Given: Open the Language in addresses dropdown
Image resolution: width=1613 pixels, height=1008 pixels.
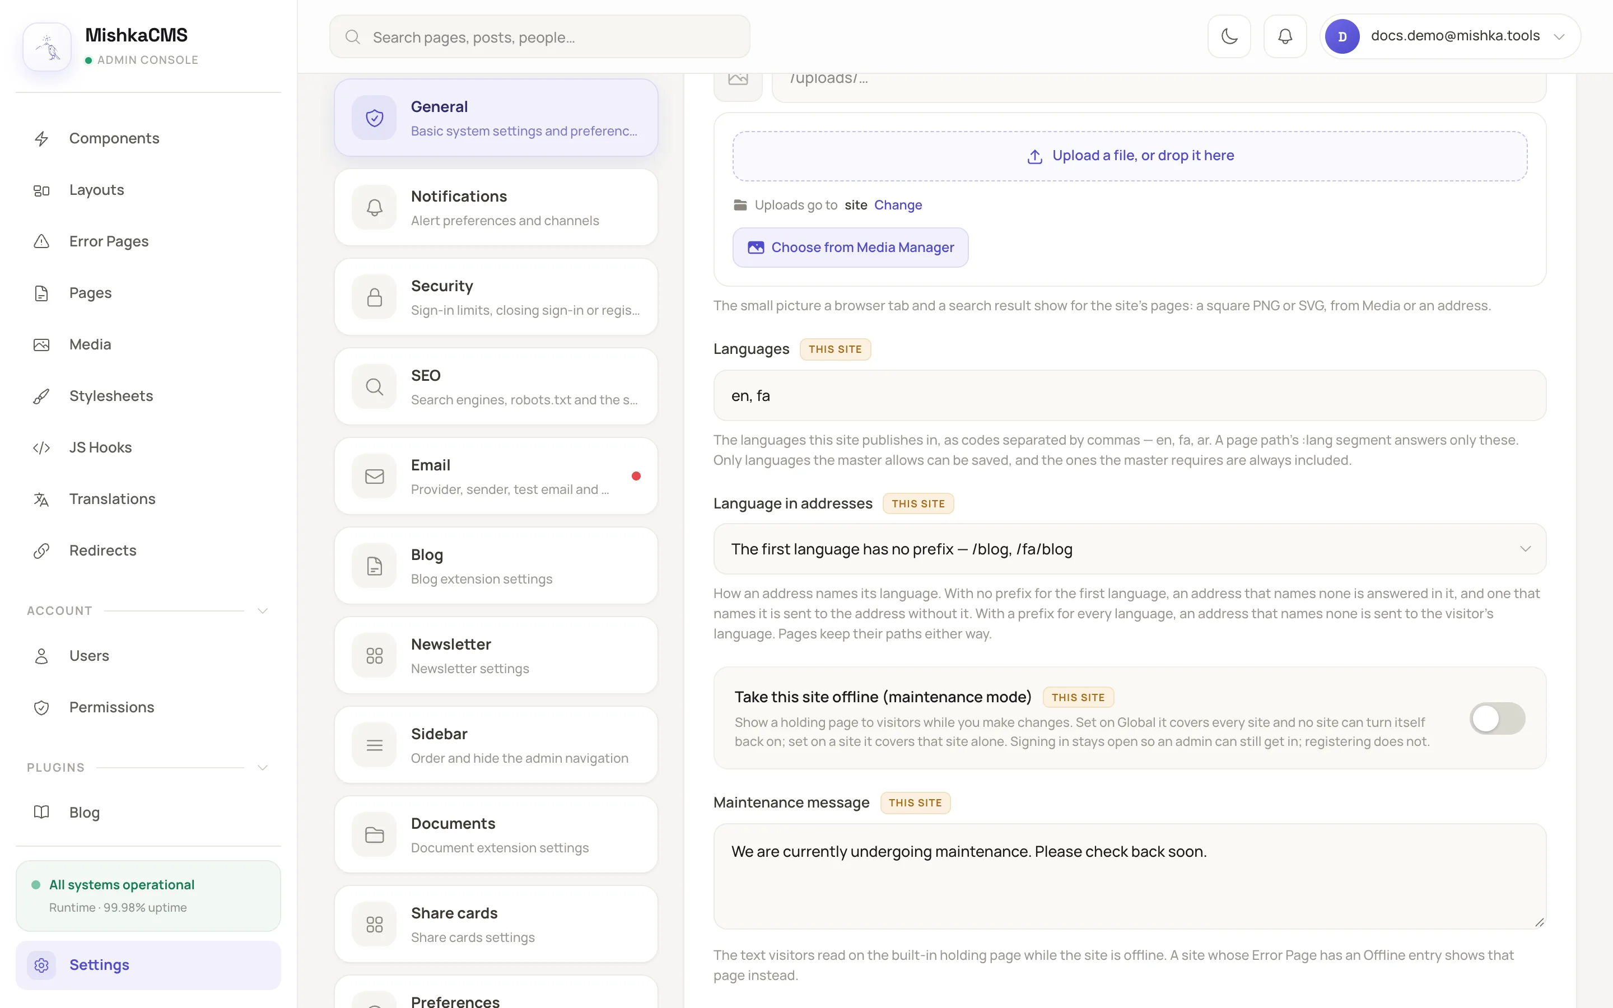Looking at the screenshot, I should 1129,549.
